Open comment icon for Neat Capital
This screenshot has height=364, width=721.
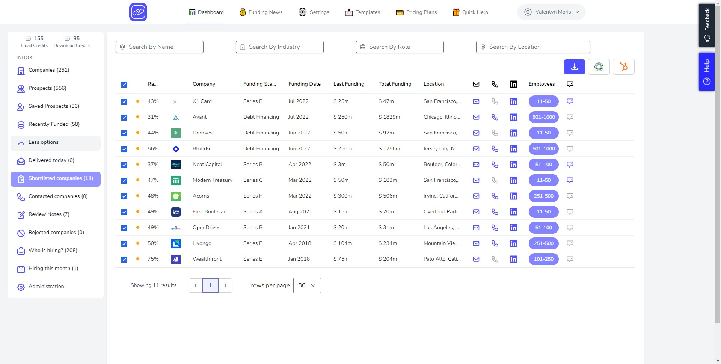(570, 165)
